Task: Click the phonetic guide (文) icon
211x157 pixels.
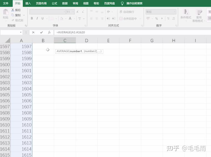Action: [80, 19]
